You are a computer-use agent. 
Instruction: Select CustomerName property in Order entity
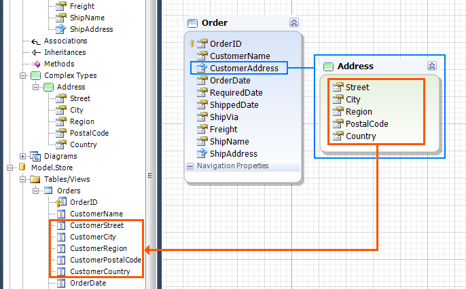point(240,56)
